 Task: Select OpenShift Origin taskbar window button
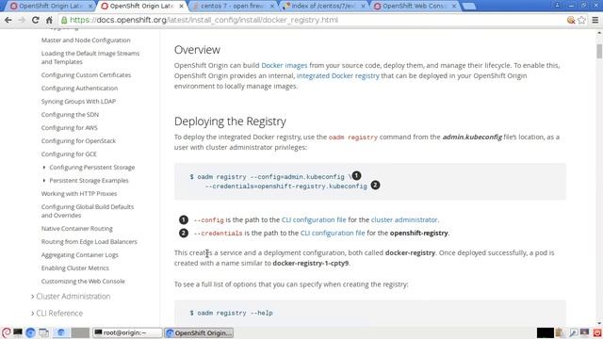point(199,332)
